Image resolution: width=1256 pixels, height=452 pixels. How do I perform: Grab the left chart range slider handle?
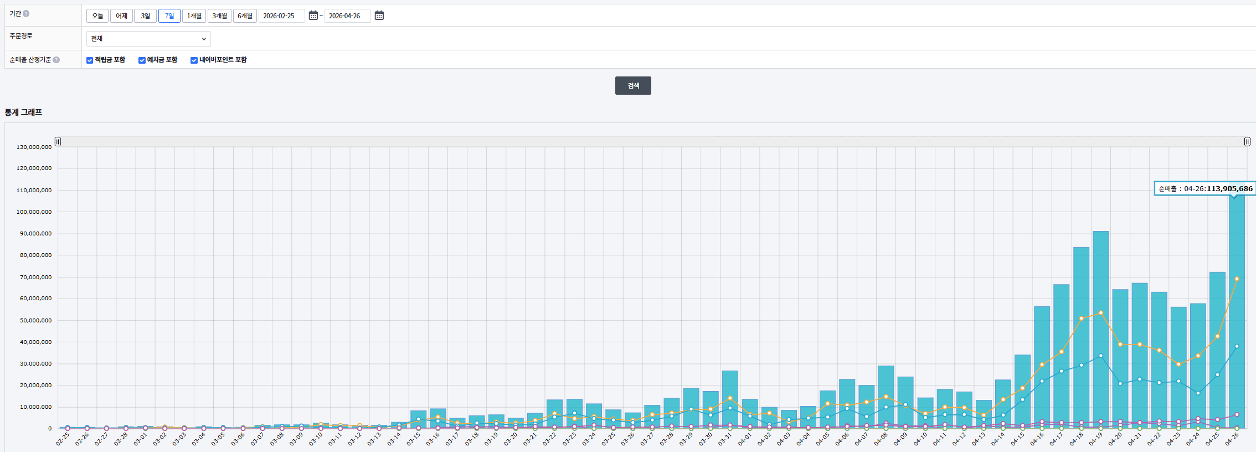click(x=58, y=142)
